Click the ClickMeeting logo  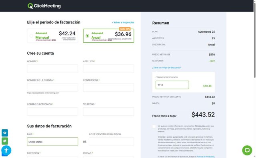click(x=44, y=6)
